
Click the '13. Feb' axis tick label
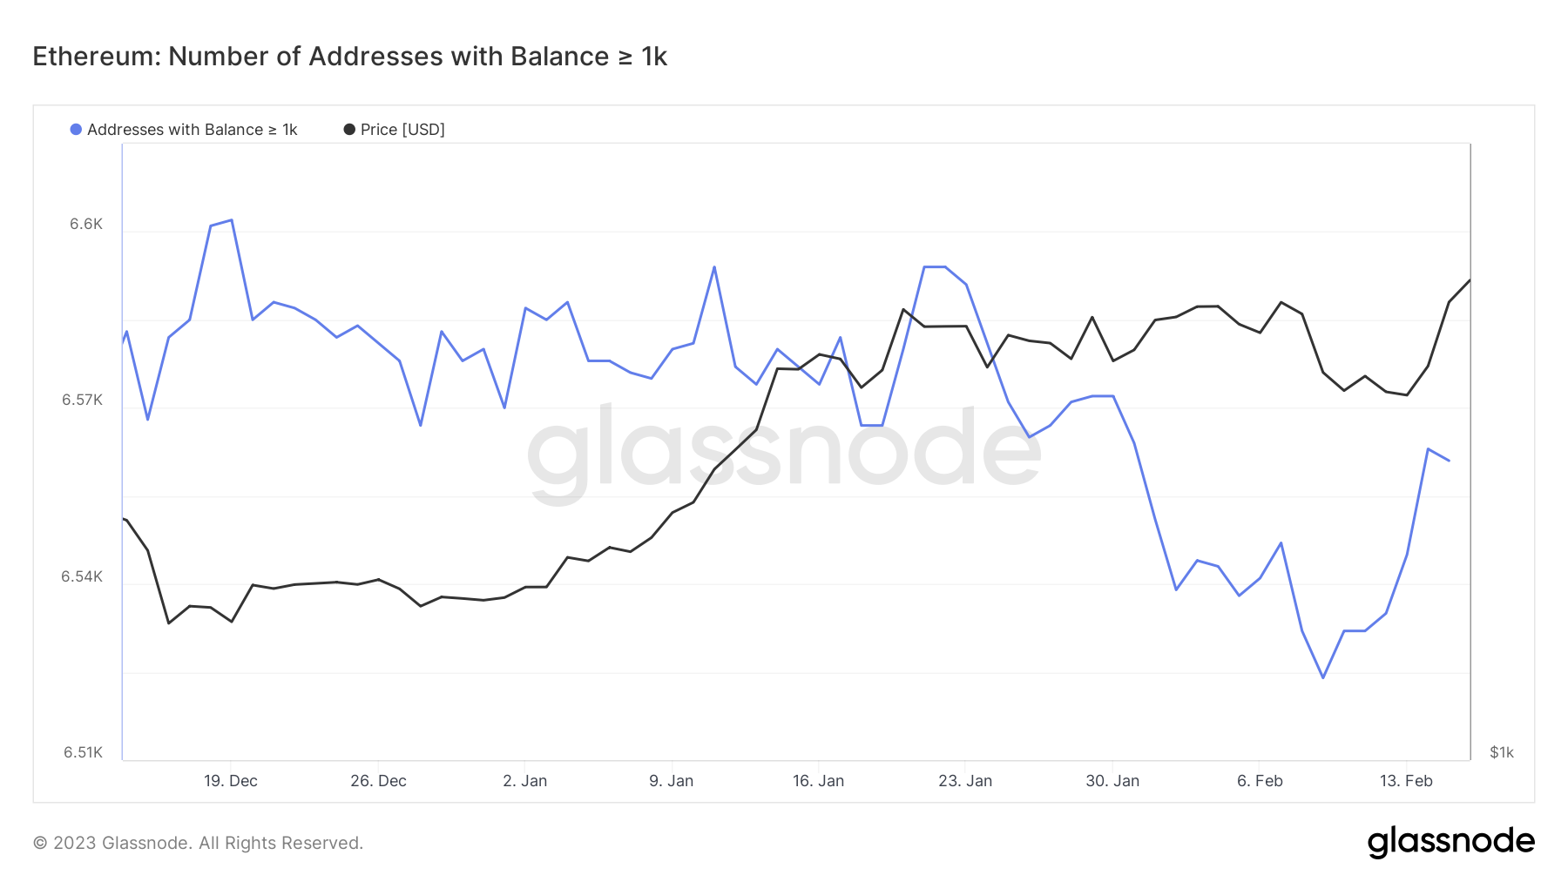(x=1406, y=781)
